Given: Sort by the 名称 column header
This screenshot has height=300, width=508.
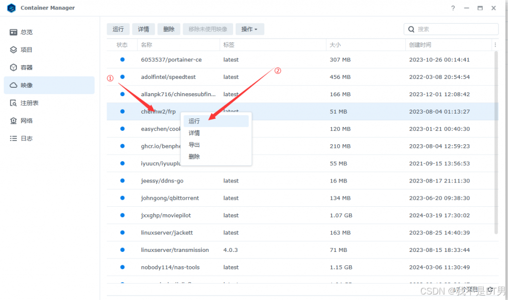Looking at the screenshot, I should tap(179, 45).
